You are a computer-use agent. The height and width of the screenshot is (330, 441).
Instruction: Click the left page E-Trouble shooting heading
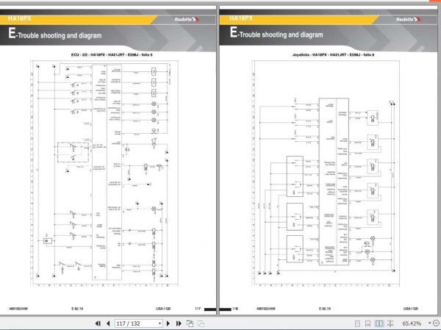(x=55, y=34)
